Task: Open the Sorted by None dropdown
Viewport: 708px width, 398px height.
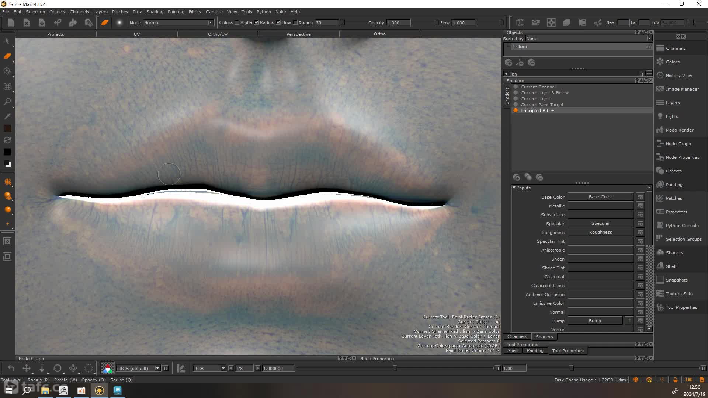Action: pos(589,39)
